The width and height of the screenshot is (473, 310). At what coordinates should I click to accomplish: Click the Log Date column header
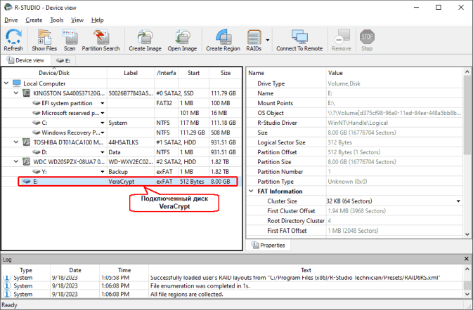click(x=75, y=270)
